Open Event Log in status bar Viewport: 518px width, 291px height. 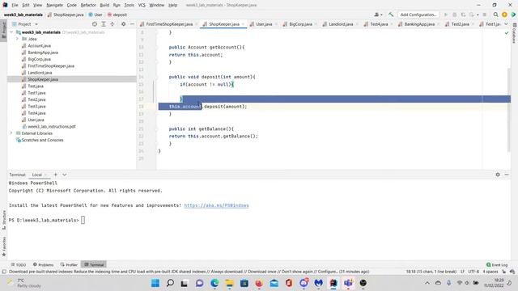pos(497,264)
